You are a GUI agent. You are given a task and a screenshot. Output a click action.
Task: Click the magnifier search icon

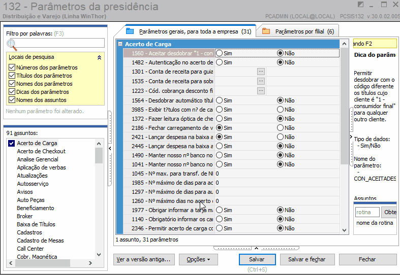(x=12, y=45)
